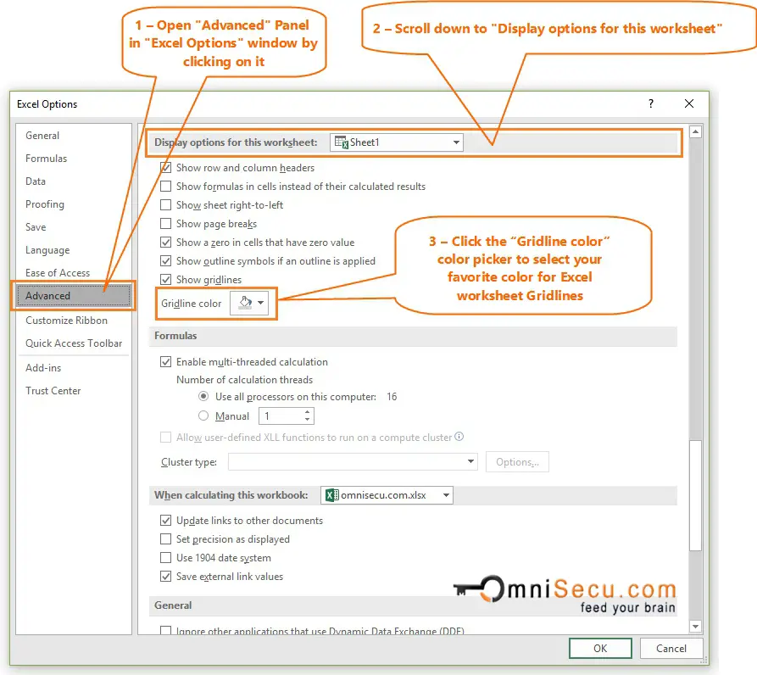Click the scrollbar down arrow
The width and height of the screenshot is (757, 675).
click(x=695, y=626)
